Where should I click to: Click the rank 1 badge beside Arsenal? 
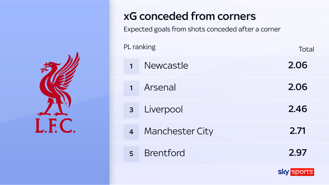point(131,87)
